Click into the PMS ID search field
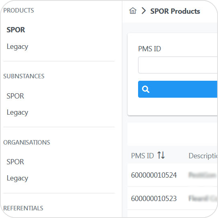This screenshot has height=218, width=218. click(178, 65)
